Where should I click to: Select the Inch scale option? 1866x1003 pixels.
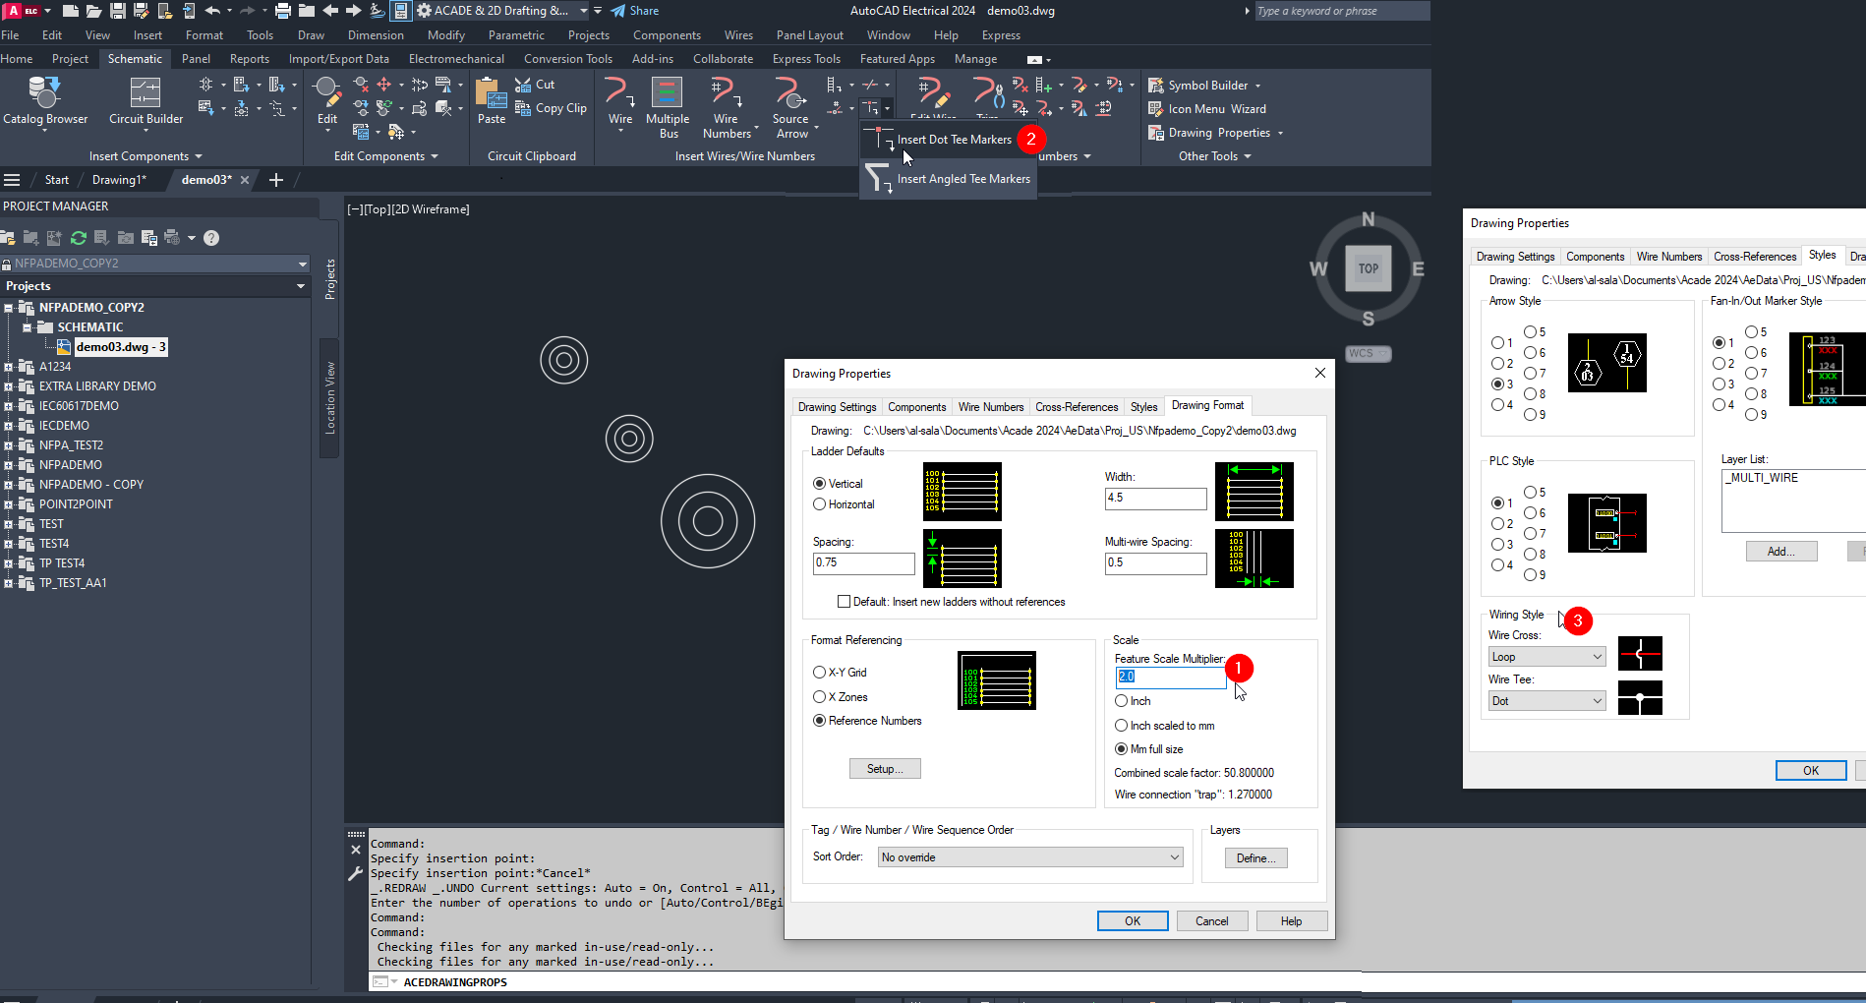1121,700
